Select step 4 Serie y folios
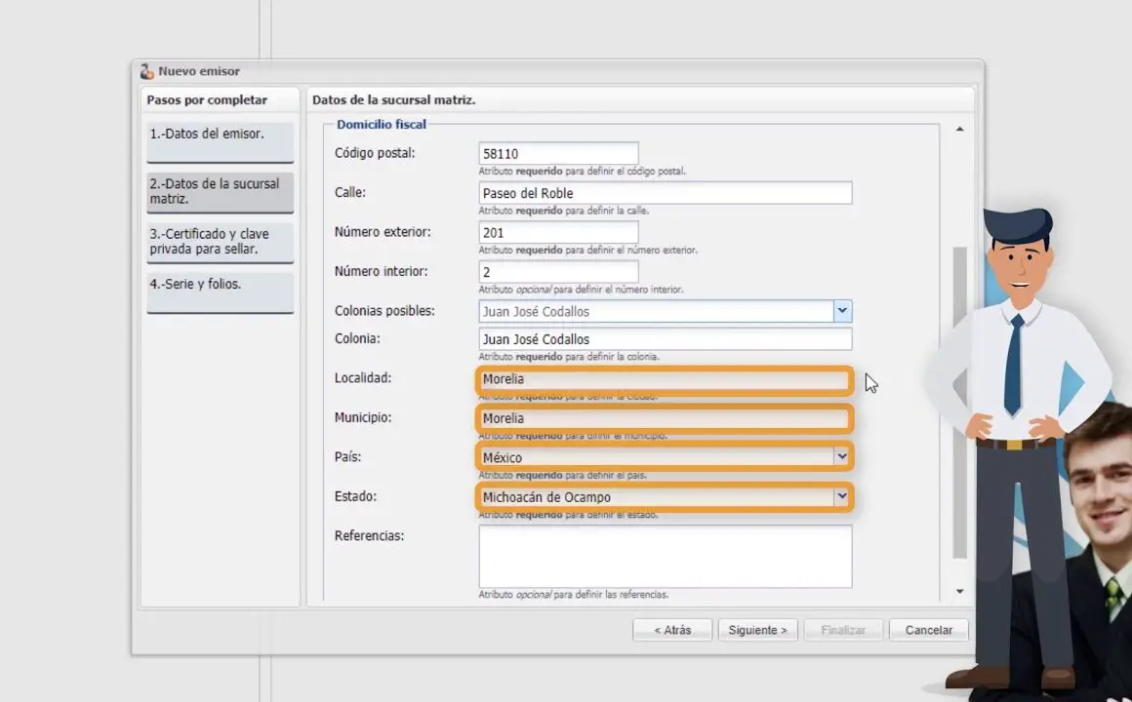Image resolution: width=1132 pixels, height=702 pixels. coord(220,292)
